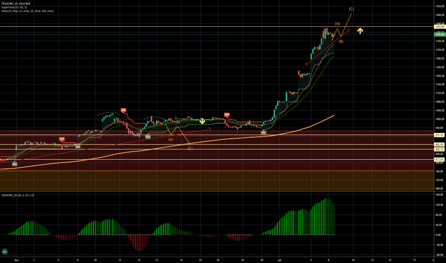Screen dimensions: 446x263
Task: Click the Jul label on time axis
Action: (x=279, y=260)
